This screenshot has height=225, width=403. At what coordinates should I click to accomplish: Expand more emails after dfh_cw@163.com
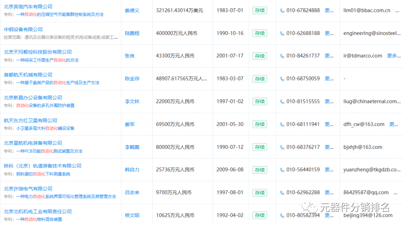tap(394, 125)
